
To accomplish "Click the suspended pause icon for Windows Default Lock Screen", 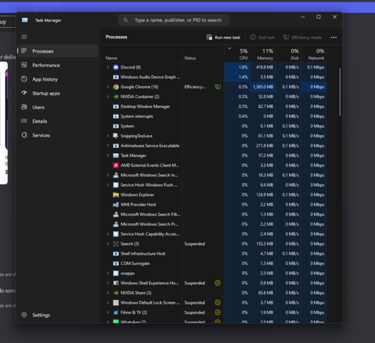I will pos(218,302).
